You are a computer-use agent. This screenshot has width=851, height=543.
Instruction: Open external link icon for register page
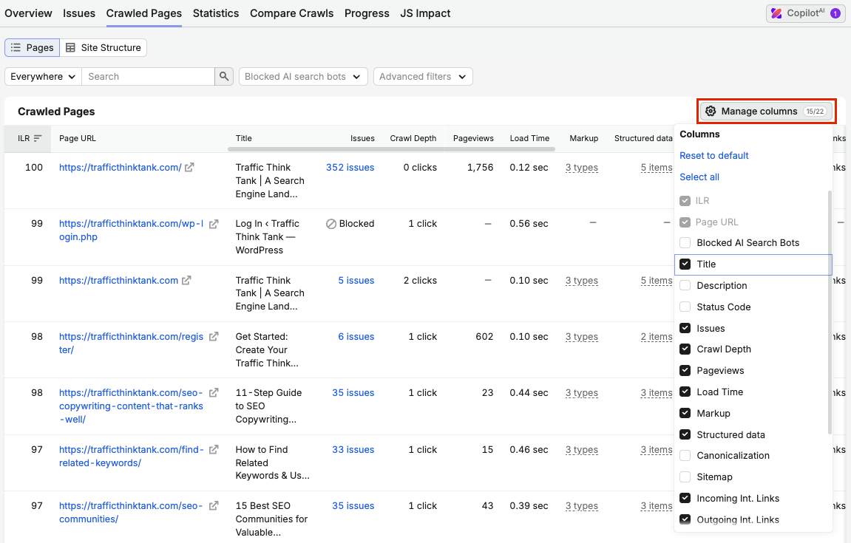point(214,336)
